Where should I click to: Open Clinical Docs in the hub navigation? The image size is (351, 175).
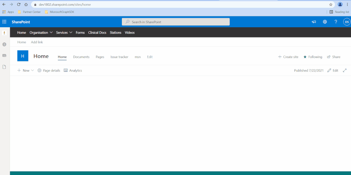(x=97, y=33)
